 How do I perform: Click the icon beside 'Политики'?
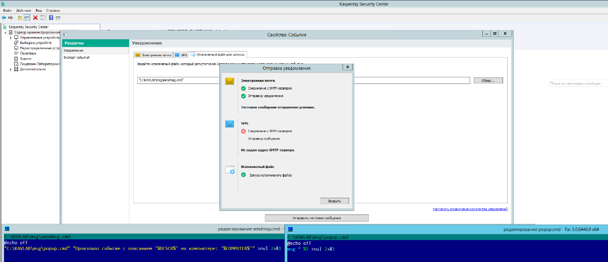coord(17,53)
